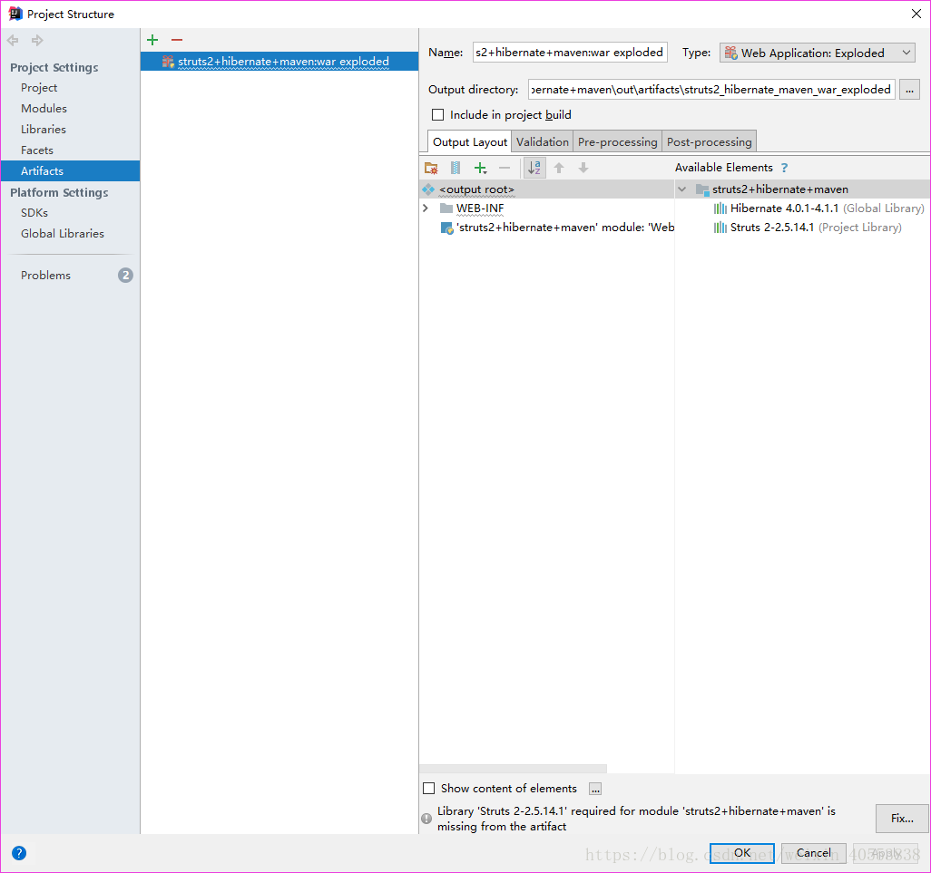The image size is (931, 873).
Task: Click the back navigation arrow
Action: [x=13, y=40]
